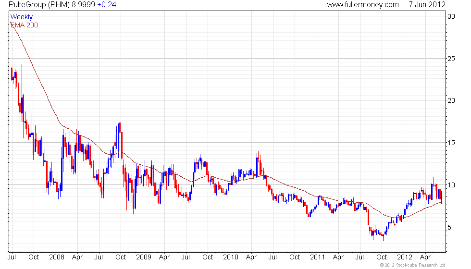
Task: Select the 8.9999 last price value
Action: pos(83,4)
